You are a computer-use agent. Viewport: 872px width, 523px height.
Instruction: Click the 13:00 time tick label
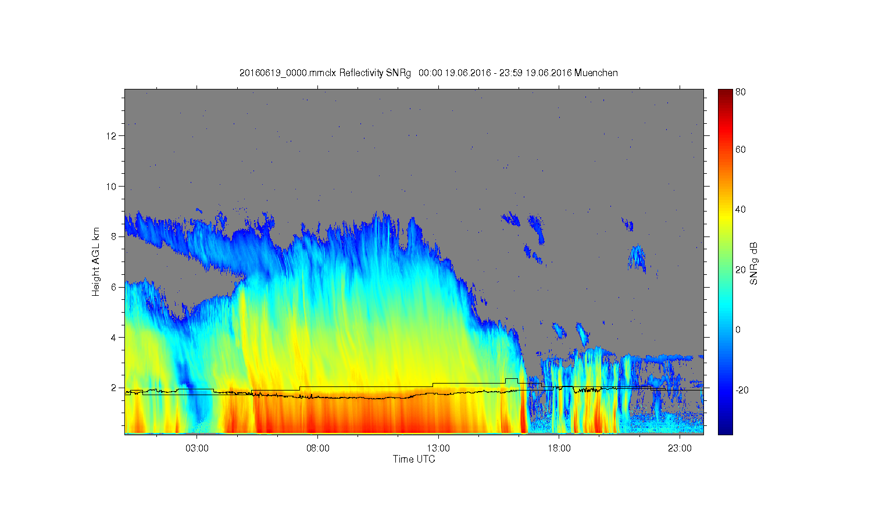(438, 449)
